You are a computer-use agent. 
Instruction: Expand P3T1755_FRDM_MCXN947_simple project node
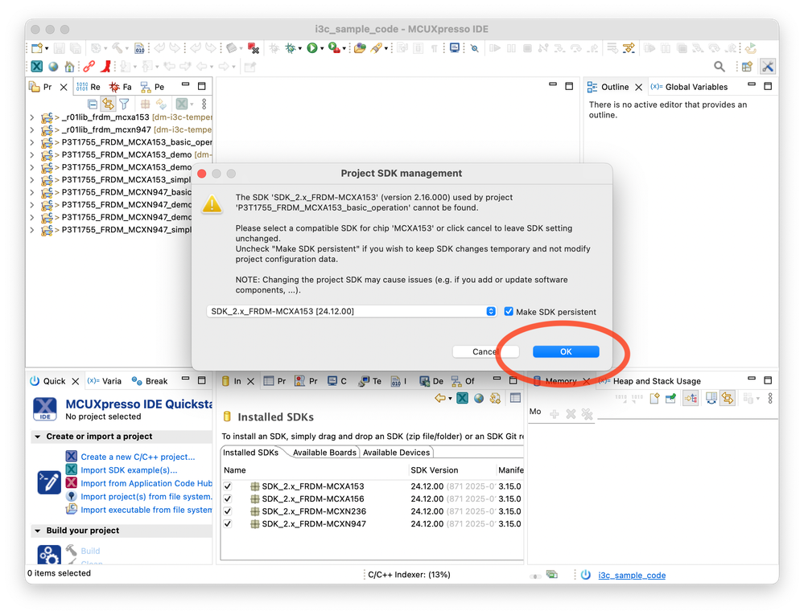[32, 230]
